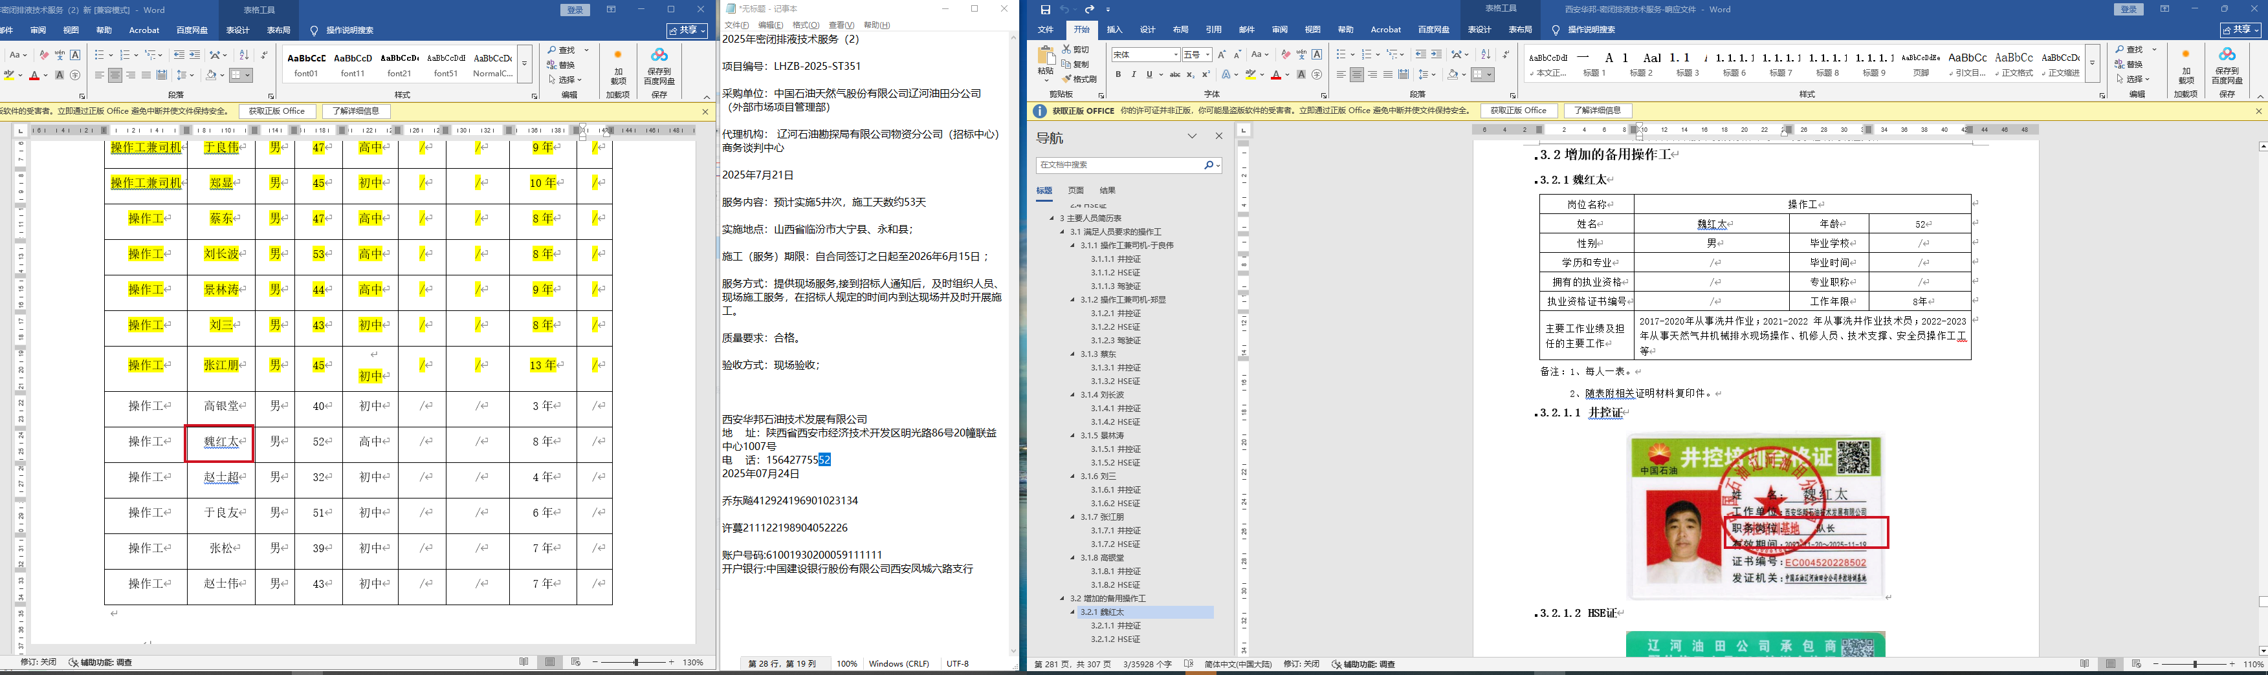2268x675 pixels.
Task: Toggle justify alignment in left Word ribbon
Action: click(x=146, y=76)
